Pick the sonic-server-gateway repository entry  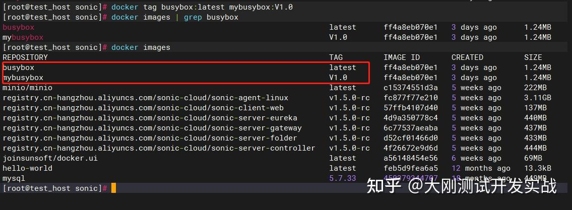152,128
